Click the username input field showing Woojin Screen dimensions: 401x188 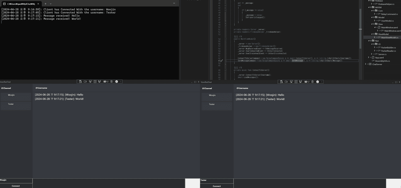click(x=15, y=180)
